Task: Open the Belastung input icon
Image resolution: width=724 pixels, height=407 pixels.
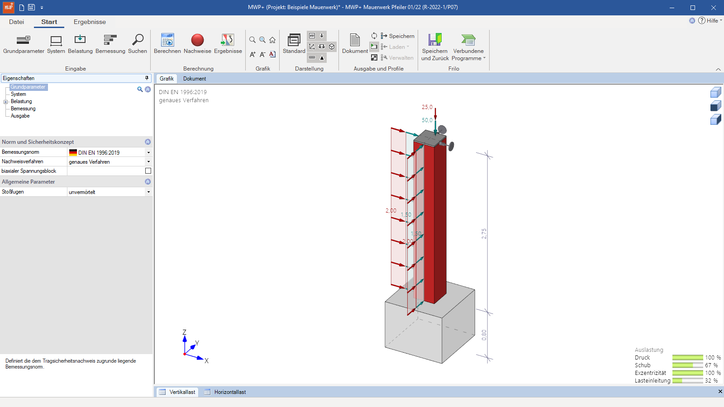Action: pos(80,44)
